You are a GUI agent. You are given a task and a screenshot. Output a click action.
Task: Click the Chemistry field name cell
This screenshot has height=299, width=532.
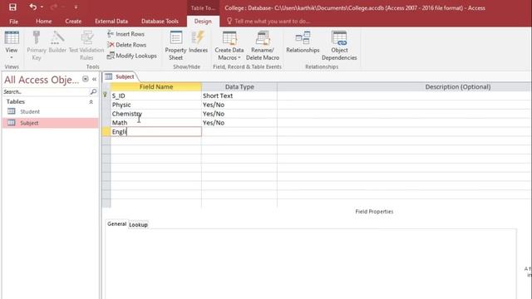click(156, 114)
